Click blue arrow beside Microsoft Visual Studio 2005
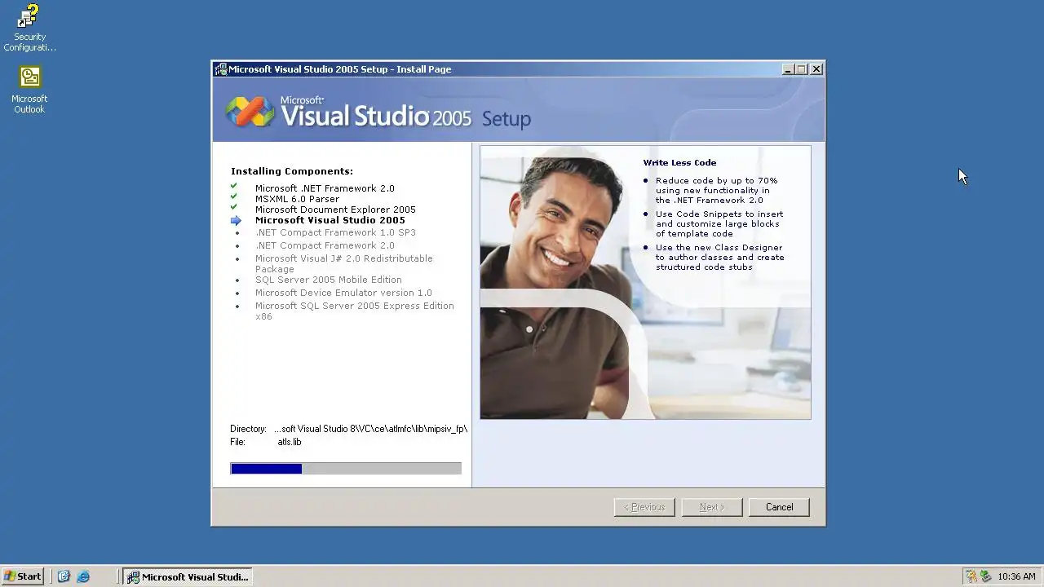 (236, 220)
